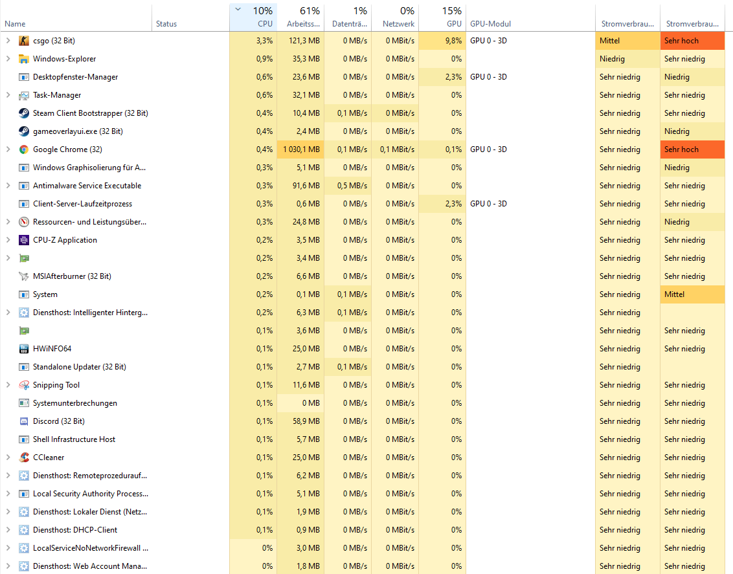The height and width of the screenshot is (574, 733).
Task: Click Chrome's 1 030,1 MB memory value
Action: [301, 149]
